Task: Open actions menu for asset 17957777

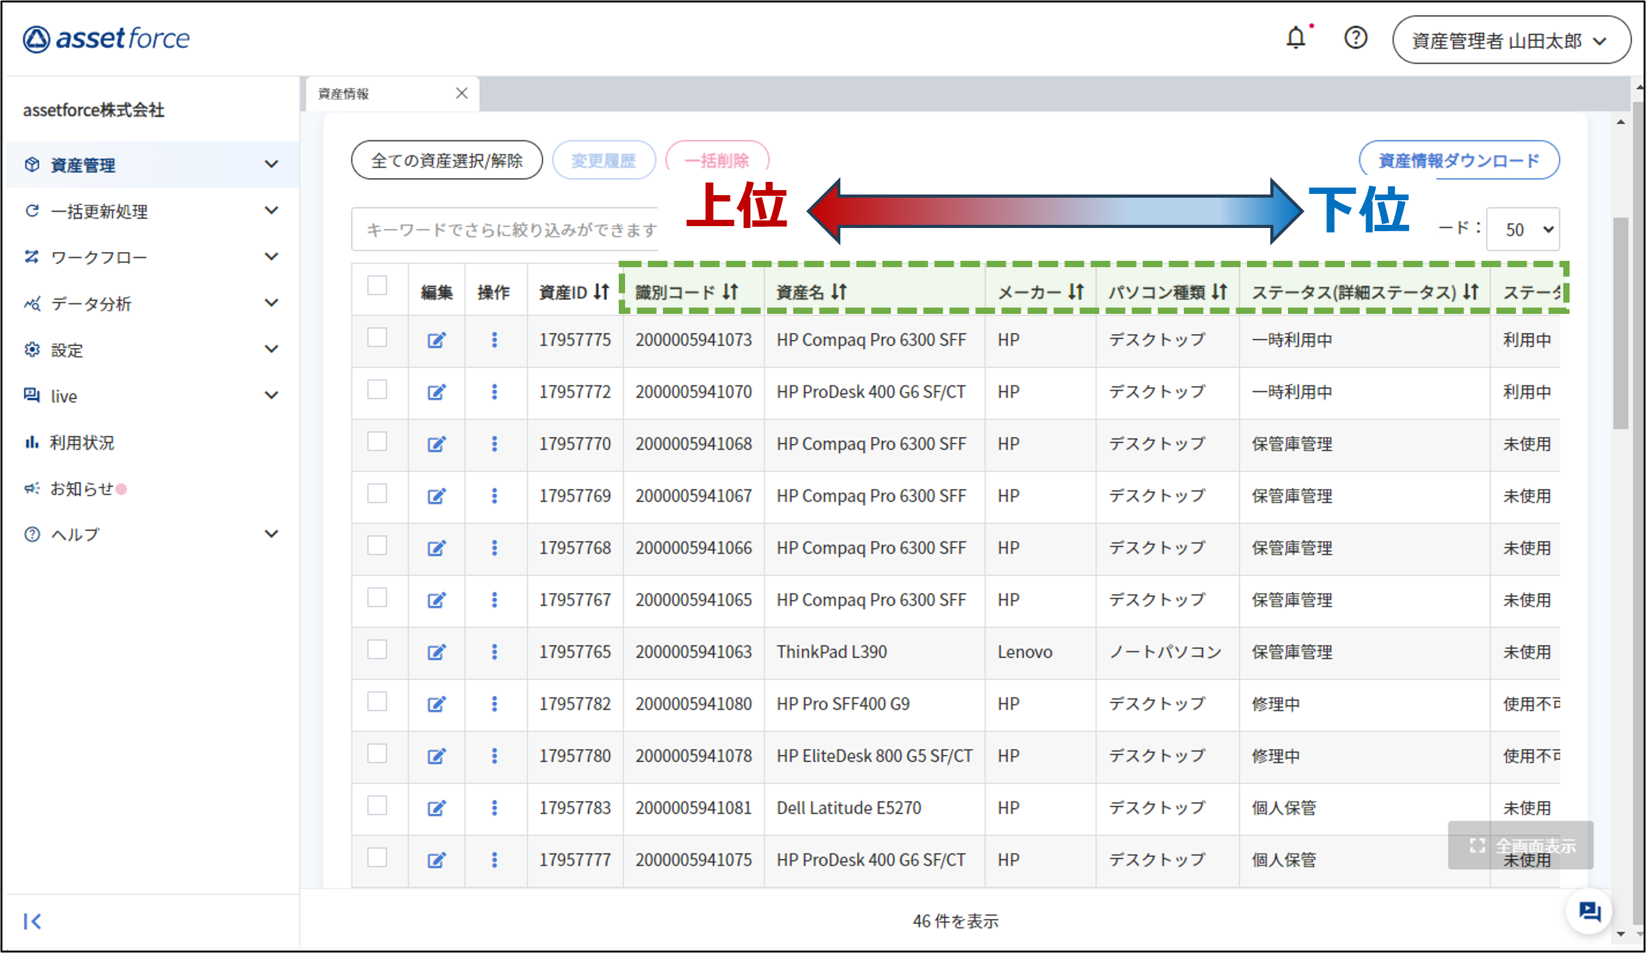Action: click(x=494, y=860)
